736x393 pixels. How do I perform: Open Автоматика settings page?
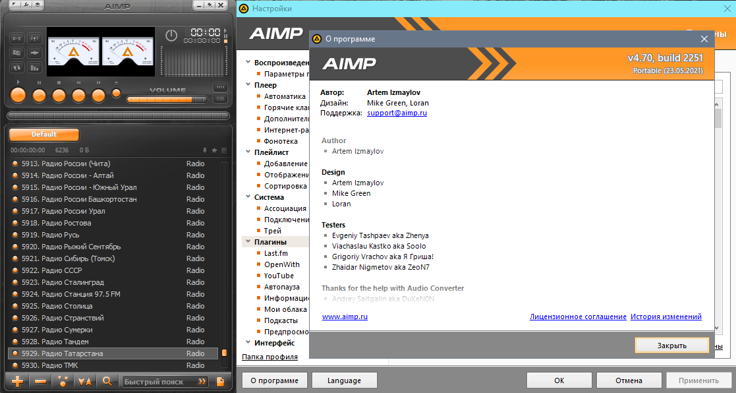click(285, 96)
